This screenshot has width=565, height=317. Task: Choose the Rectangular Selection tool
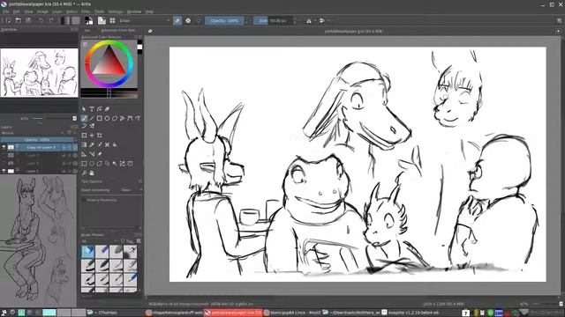(84, 164)
